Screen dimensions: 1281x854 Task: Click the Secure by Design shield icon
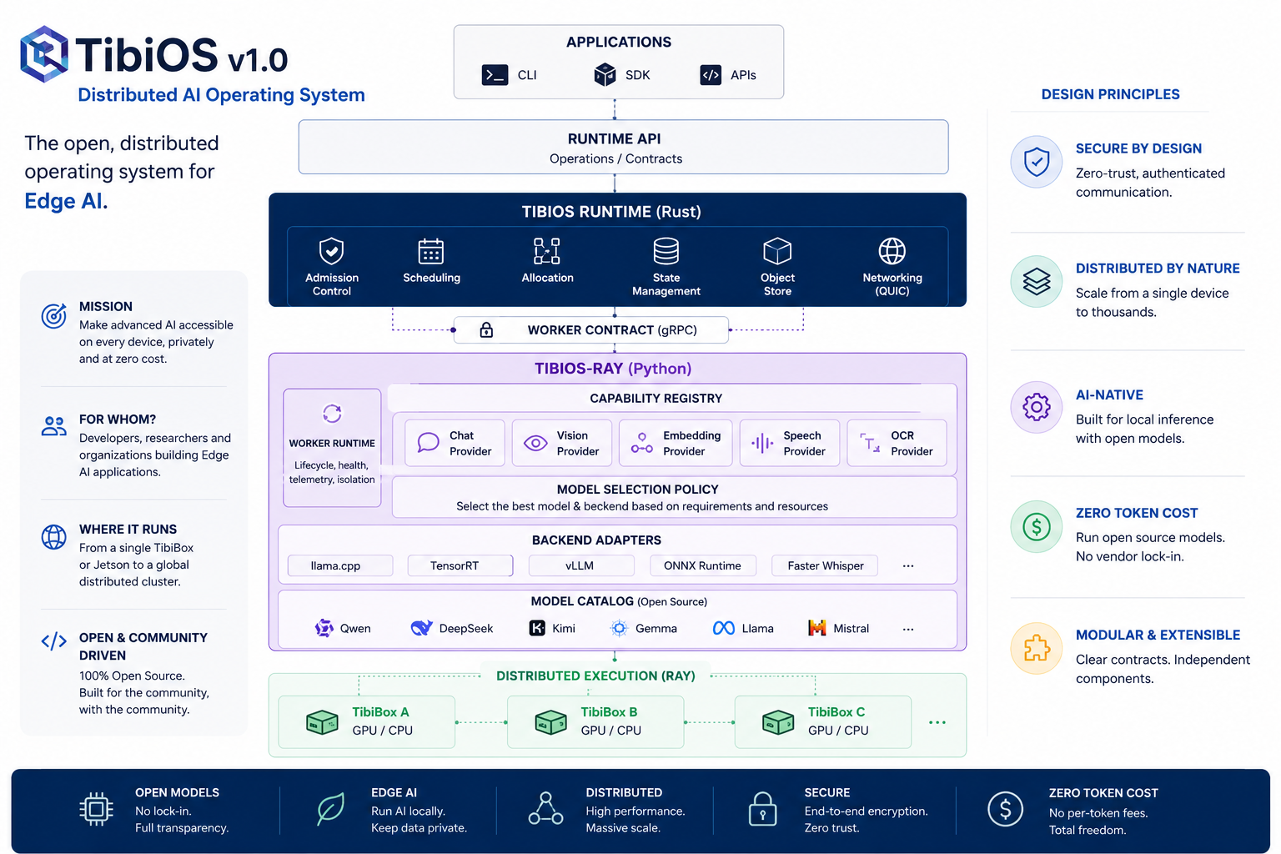click(x=1037, y=162)
